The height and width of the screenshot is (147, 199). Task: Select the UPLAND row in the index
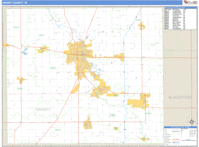(175, 27)
